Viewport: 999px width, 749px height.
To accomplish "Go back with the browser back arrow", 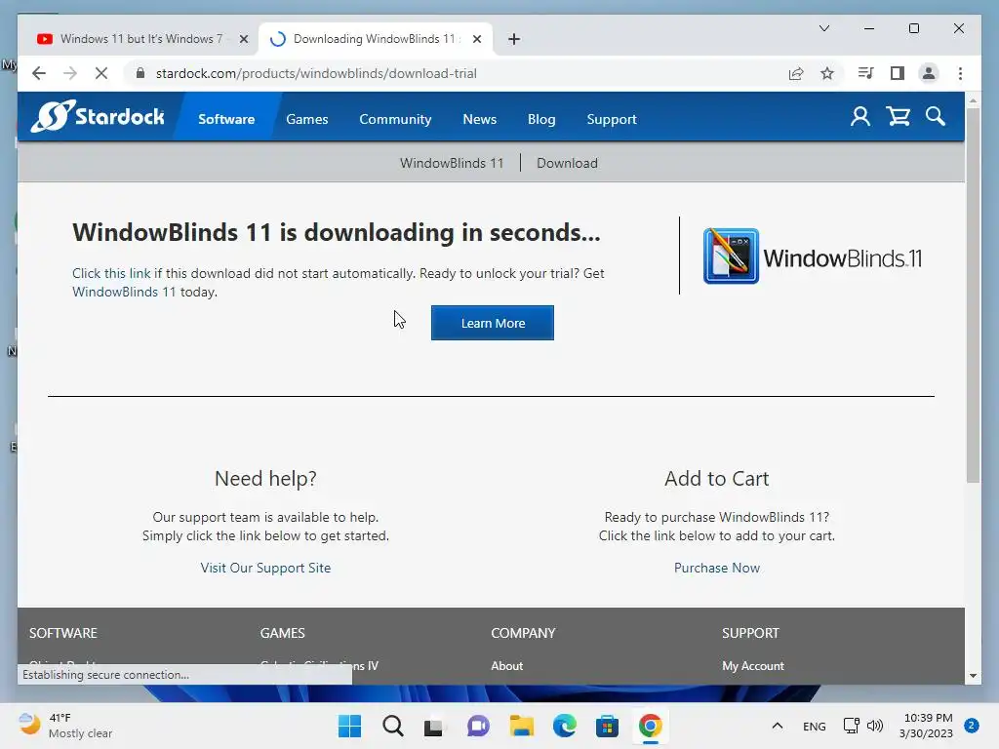I will tap(39, 73).
